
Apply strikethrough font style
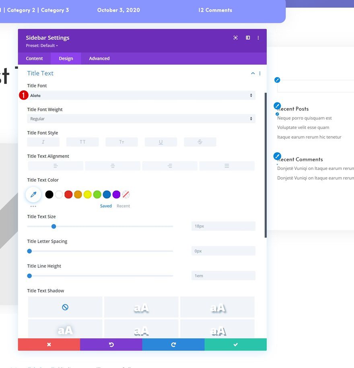(200, 141)
